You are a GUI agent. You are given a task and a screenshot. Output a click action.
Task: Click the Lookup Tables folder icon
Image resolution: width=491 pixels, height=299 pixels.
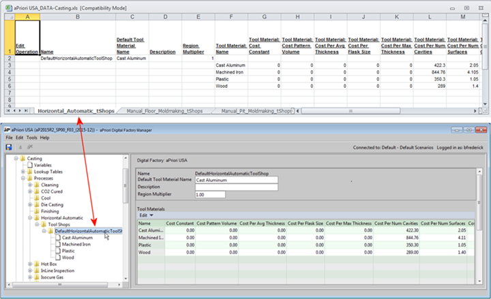pyautogui.click(x=30, y=172)
